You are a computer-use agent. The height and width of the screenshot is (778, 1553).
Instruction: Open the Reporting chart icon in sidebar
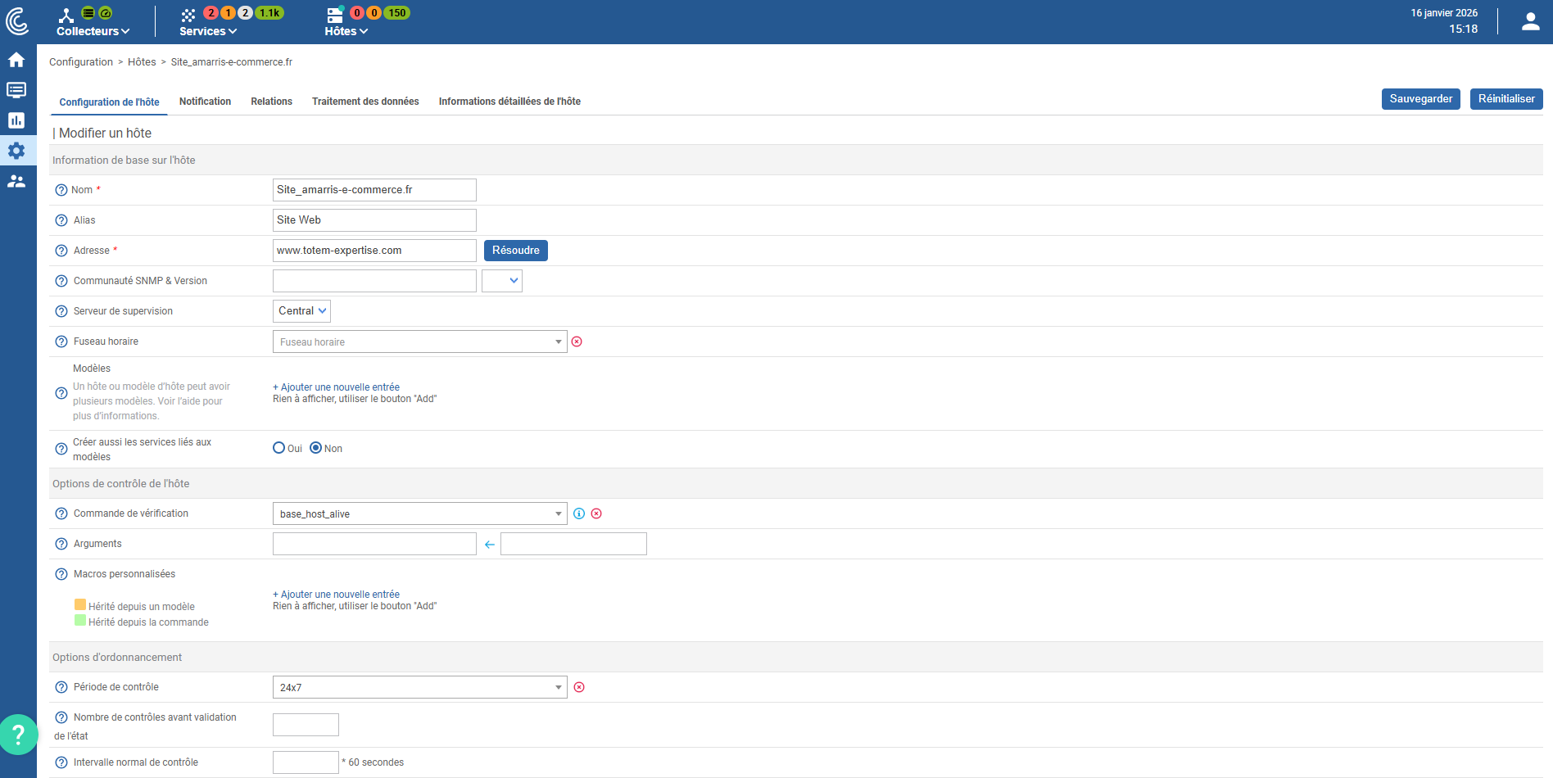16,120
